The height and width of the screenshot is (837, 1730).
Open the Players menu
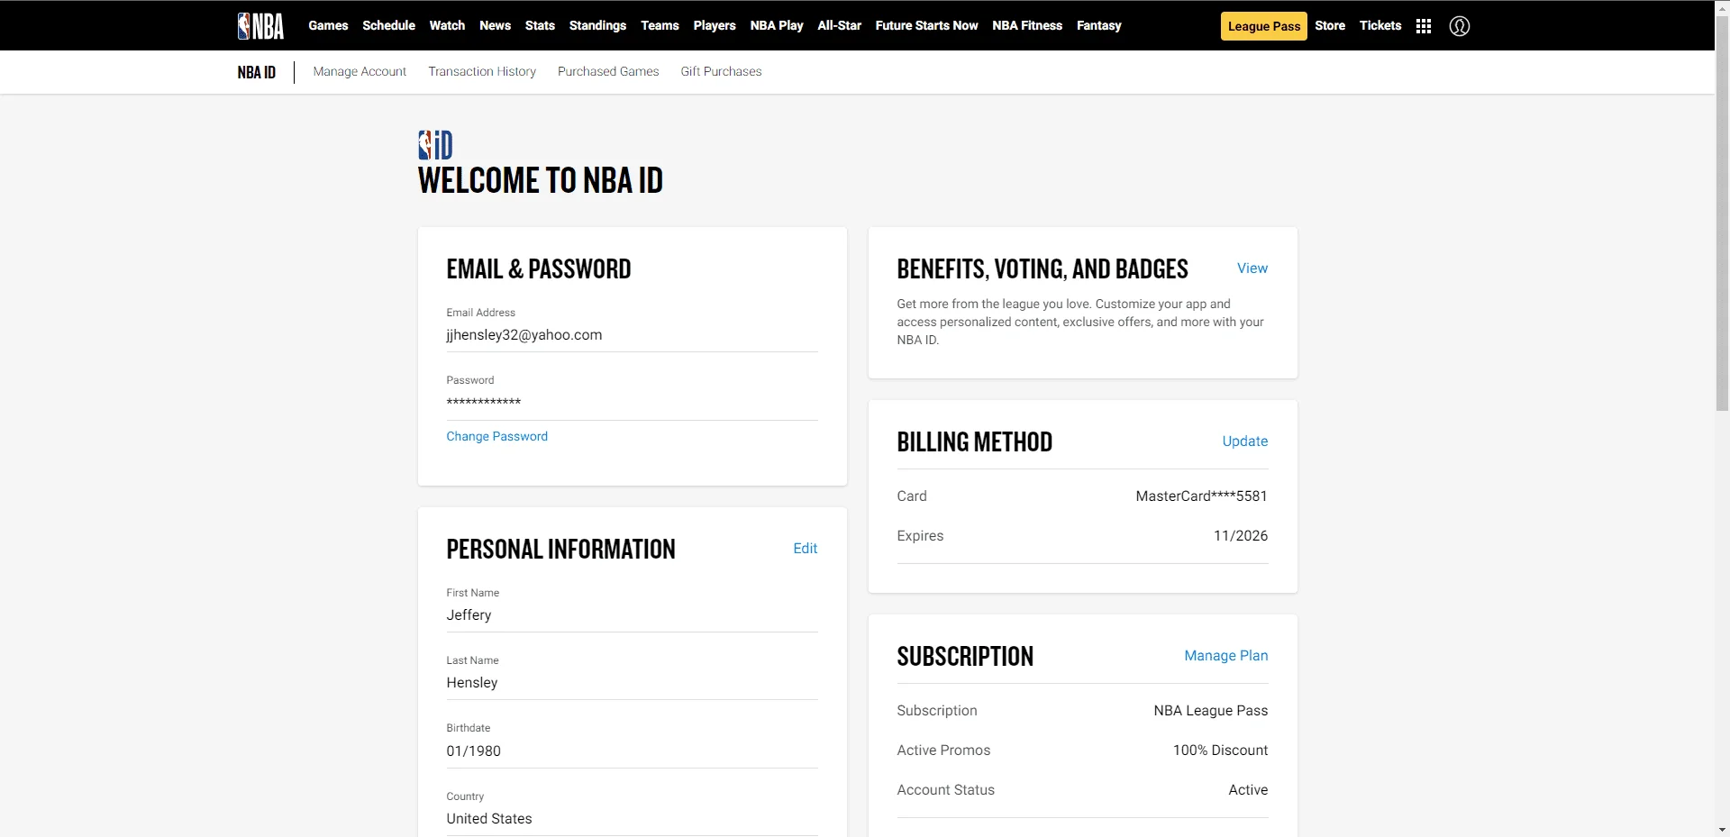[715, 25]
